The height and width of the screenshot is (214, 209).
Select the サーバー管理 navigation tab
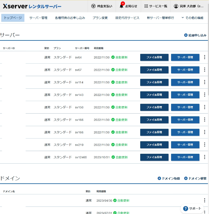pos(38,18)
